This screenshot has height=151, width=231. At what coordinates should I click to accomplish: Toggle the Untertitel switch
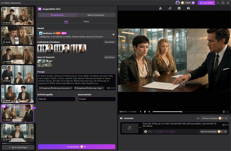(122, 118)
